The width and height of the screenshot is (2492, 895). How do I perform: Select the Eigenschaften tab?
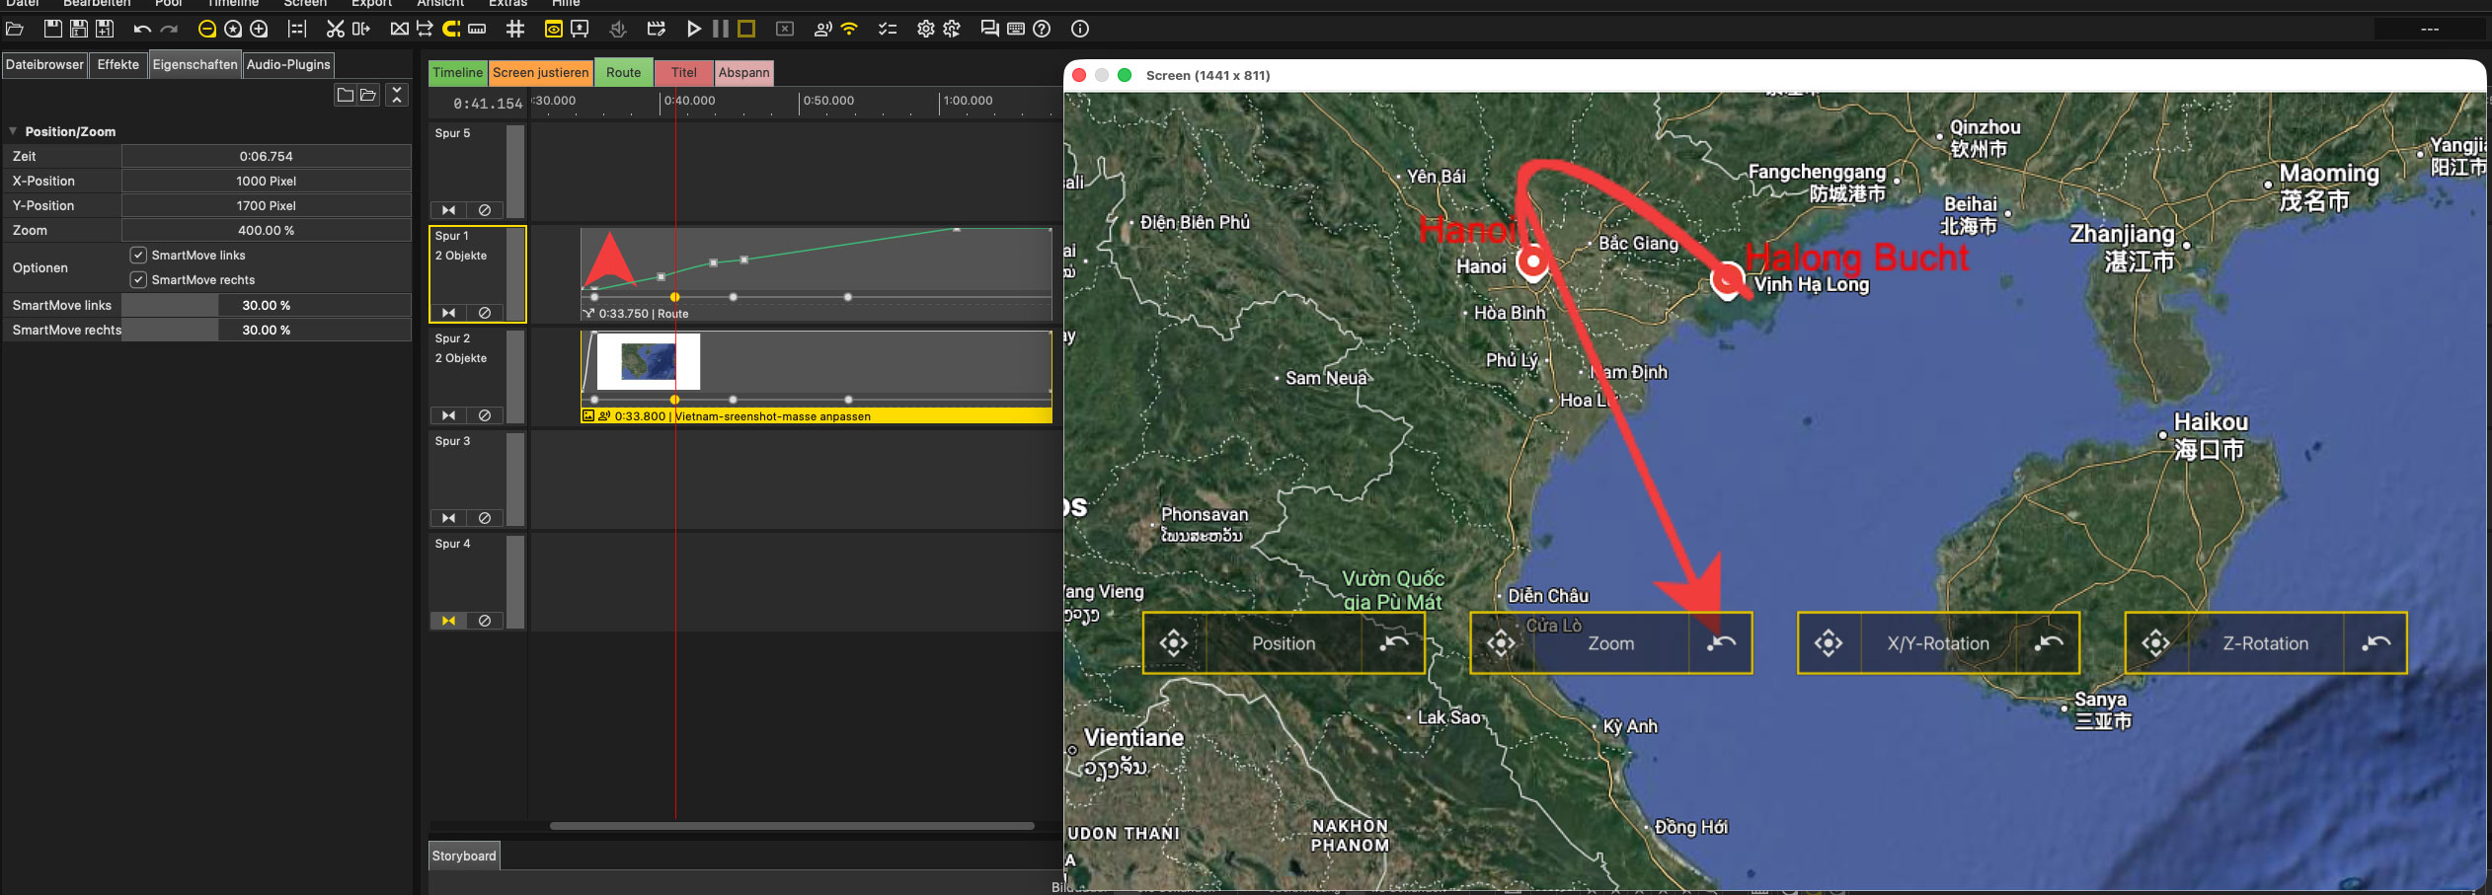(x=195, y=65)
